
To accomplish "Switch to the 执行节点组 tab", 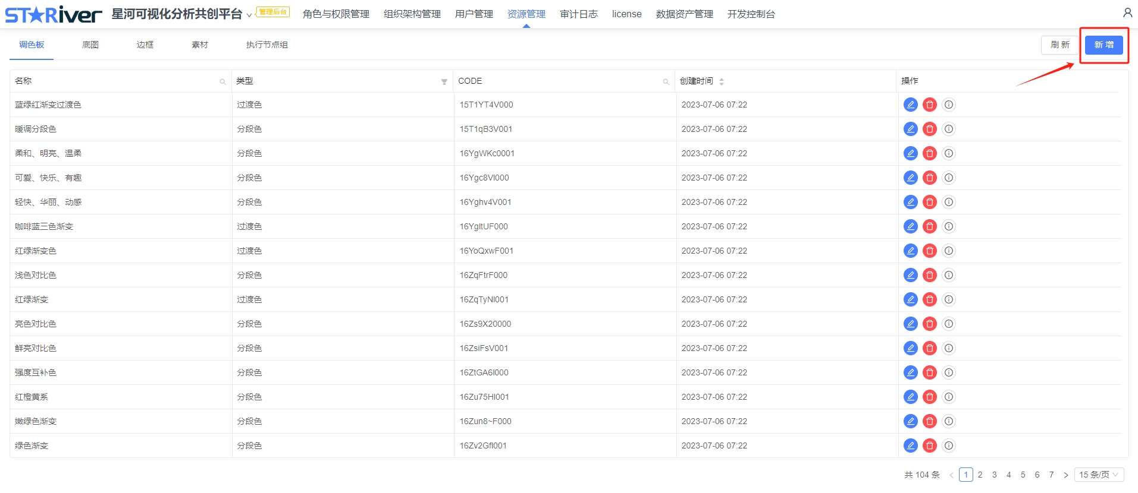I will [x=267, y=45].
